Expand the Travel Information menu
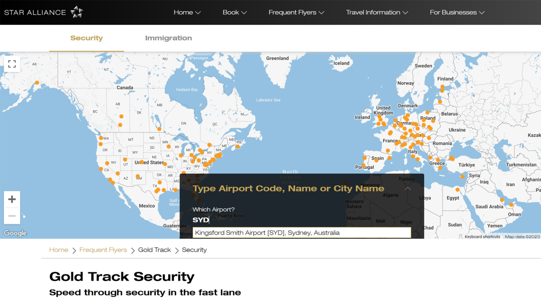 click(377, 12)
